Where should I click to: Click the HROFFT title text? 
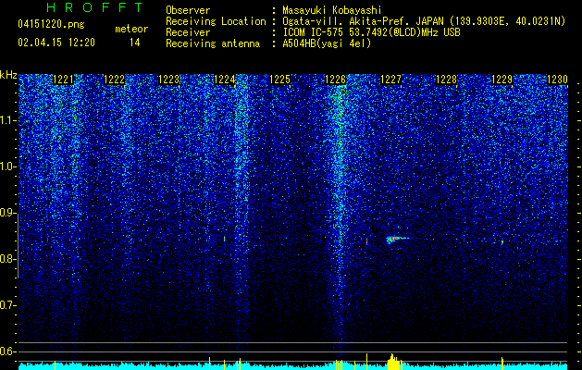pyautogui.click(x=94, y=7)
